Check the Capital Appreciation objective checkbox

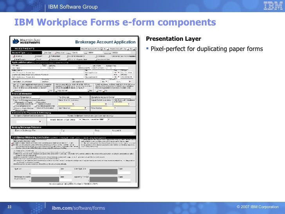click(14, 106)
